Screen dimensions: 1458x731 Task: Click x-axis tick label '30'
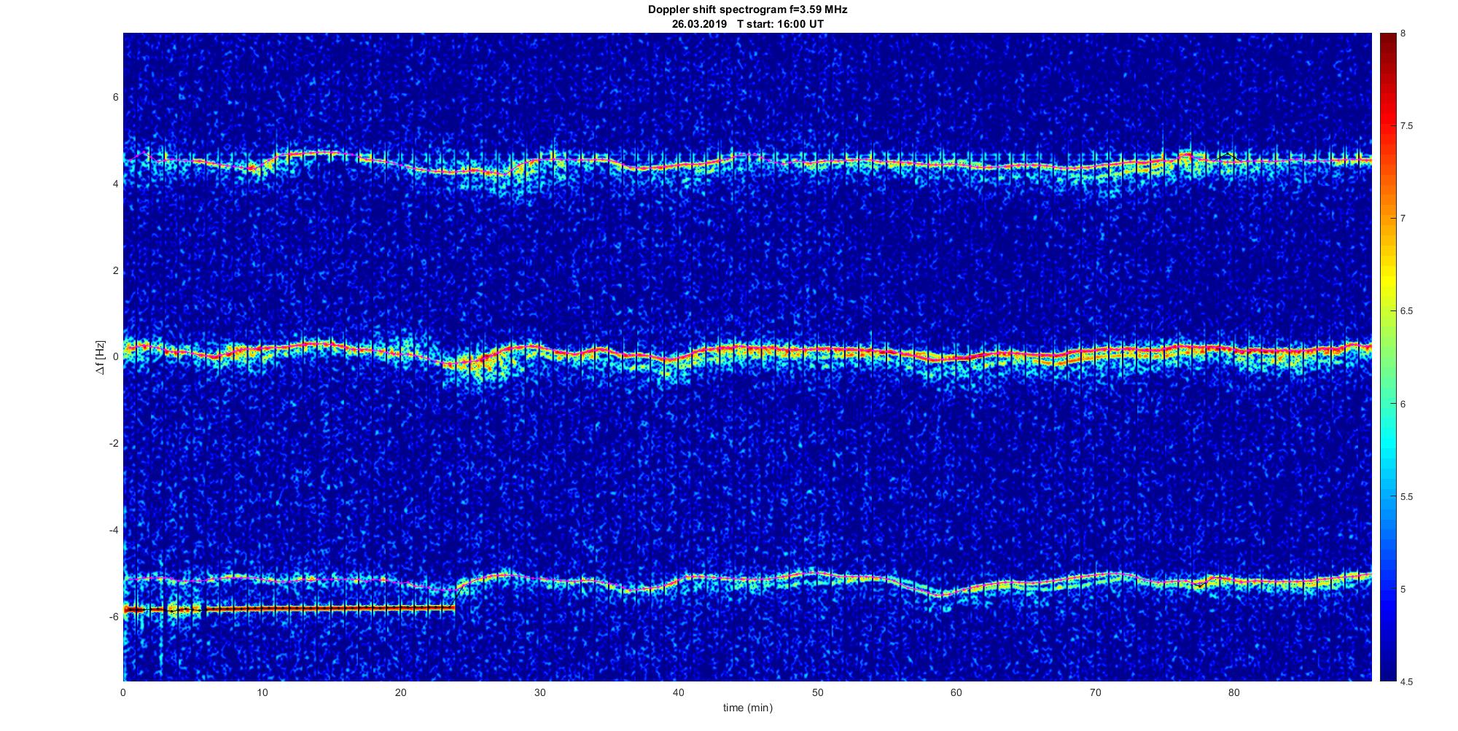(x=539, y=692)
